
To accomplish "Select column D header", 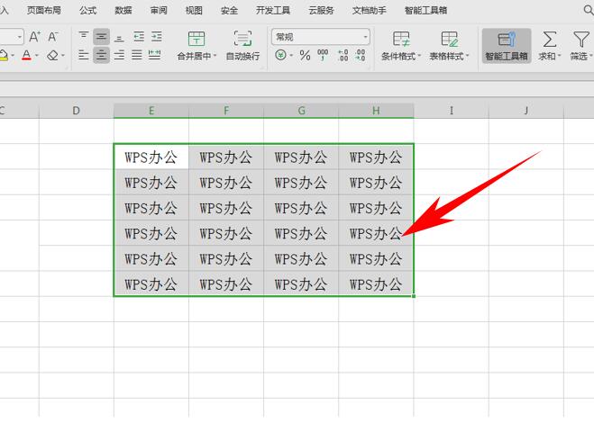I will point(76,111).
